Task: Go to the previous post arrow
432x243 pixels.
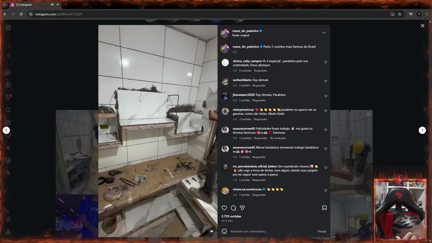Action: point(6,130)
